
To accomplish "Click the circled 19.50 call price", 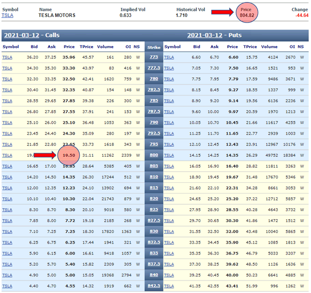I will point(69,156).
